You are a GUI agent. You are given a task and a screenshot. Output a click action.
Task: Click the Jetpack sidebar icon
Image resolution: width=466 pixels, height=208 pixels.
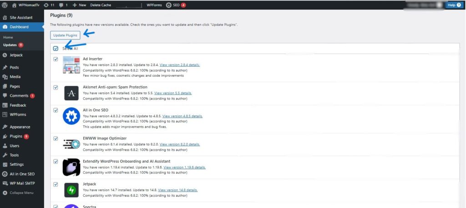pyautogui.click(x=5, y=55)
